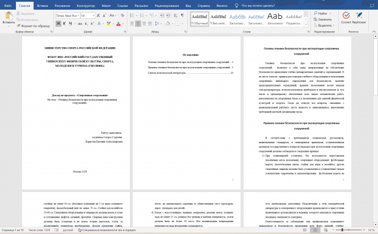Open the comments icon in the title bar
This screenshot has width=378, height=234.
[372, 6]
